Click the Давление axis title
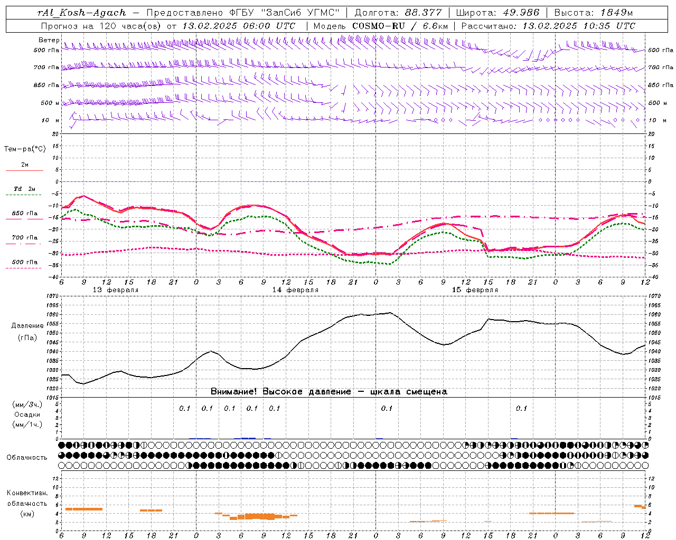This screenshot has width=676, height=540. coord(27,325)
